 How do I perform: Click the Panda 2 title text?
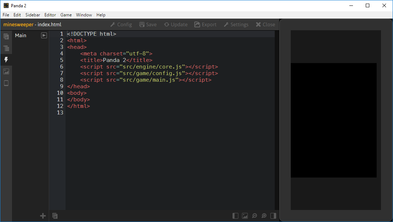[x=114, y=60]
